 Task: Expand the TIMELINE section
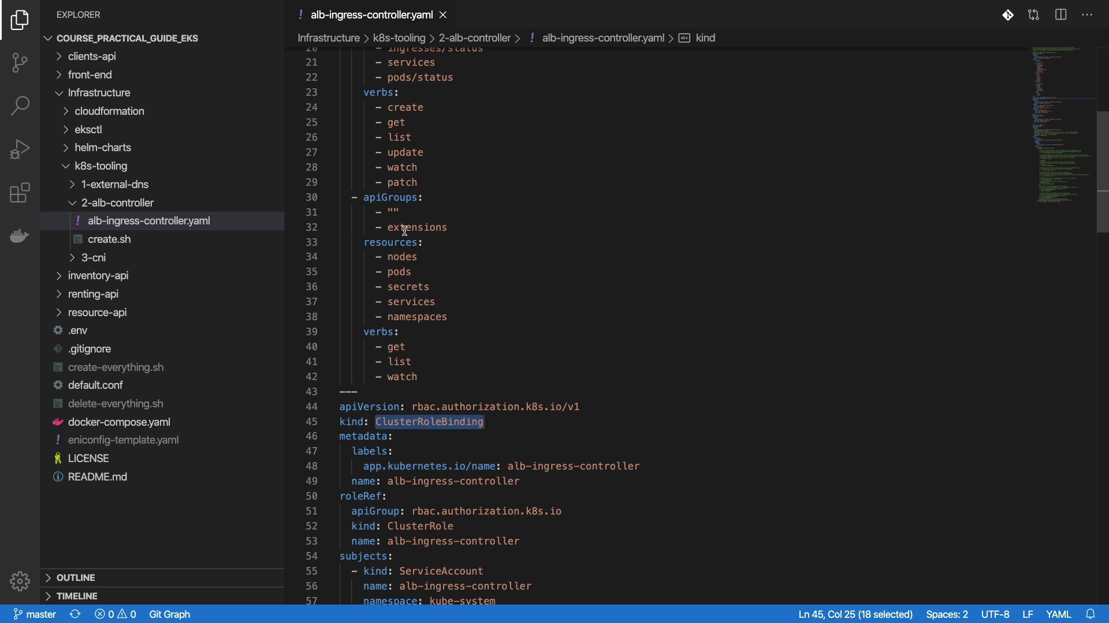point(77,596)
